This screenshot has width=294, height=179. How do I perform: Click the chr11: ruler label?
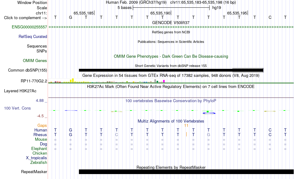coord(41,13)
